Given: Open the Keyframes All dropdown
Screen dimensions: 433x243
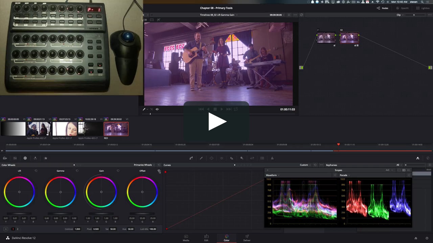Looking at the screenshot, I should tap(399, 165).
